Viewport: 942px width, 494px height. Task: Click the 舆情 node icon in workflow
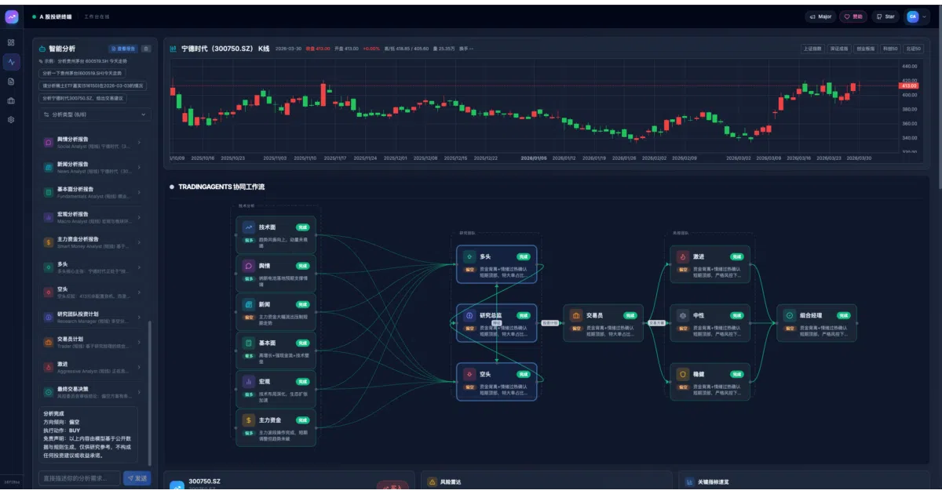point(249,266)
